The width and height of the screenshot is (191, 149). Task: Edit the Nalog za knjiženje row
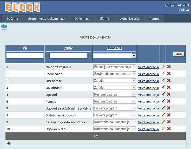163,67
